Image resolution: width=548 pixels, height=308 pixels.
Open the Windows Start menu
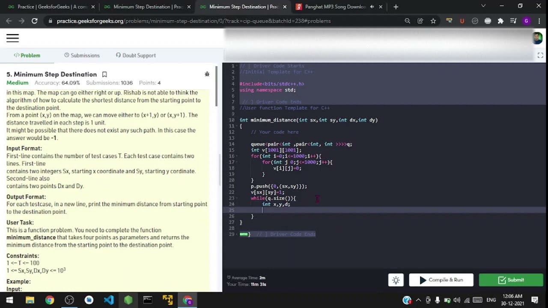point(9,300)
